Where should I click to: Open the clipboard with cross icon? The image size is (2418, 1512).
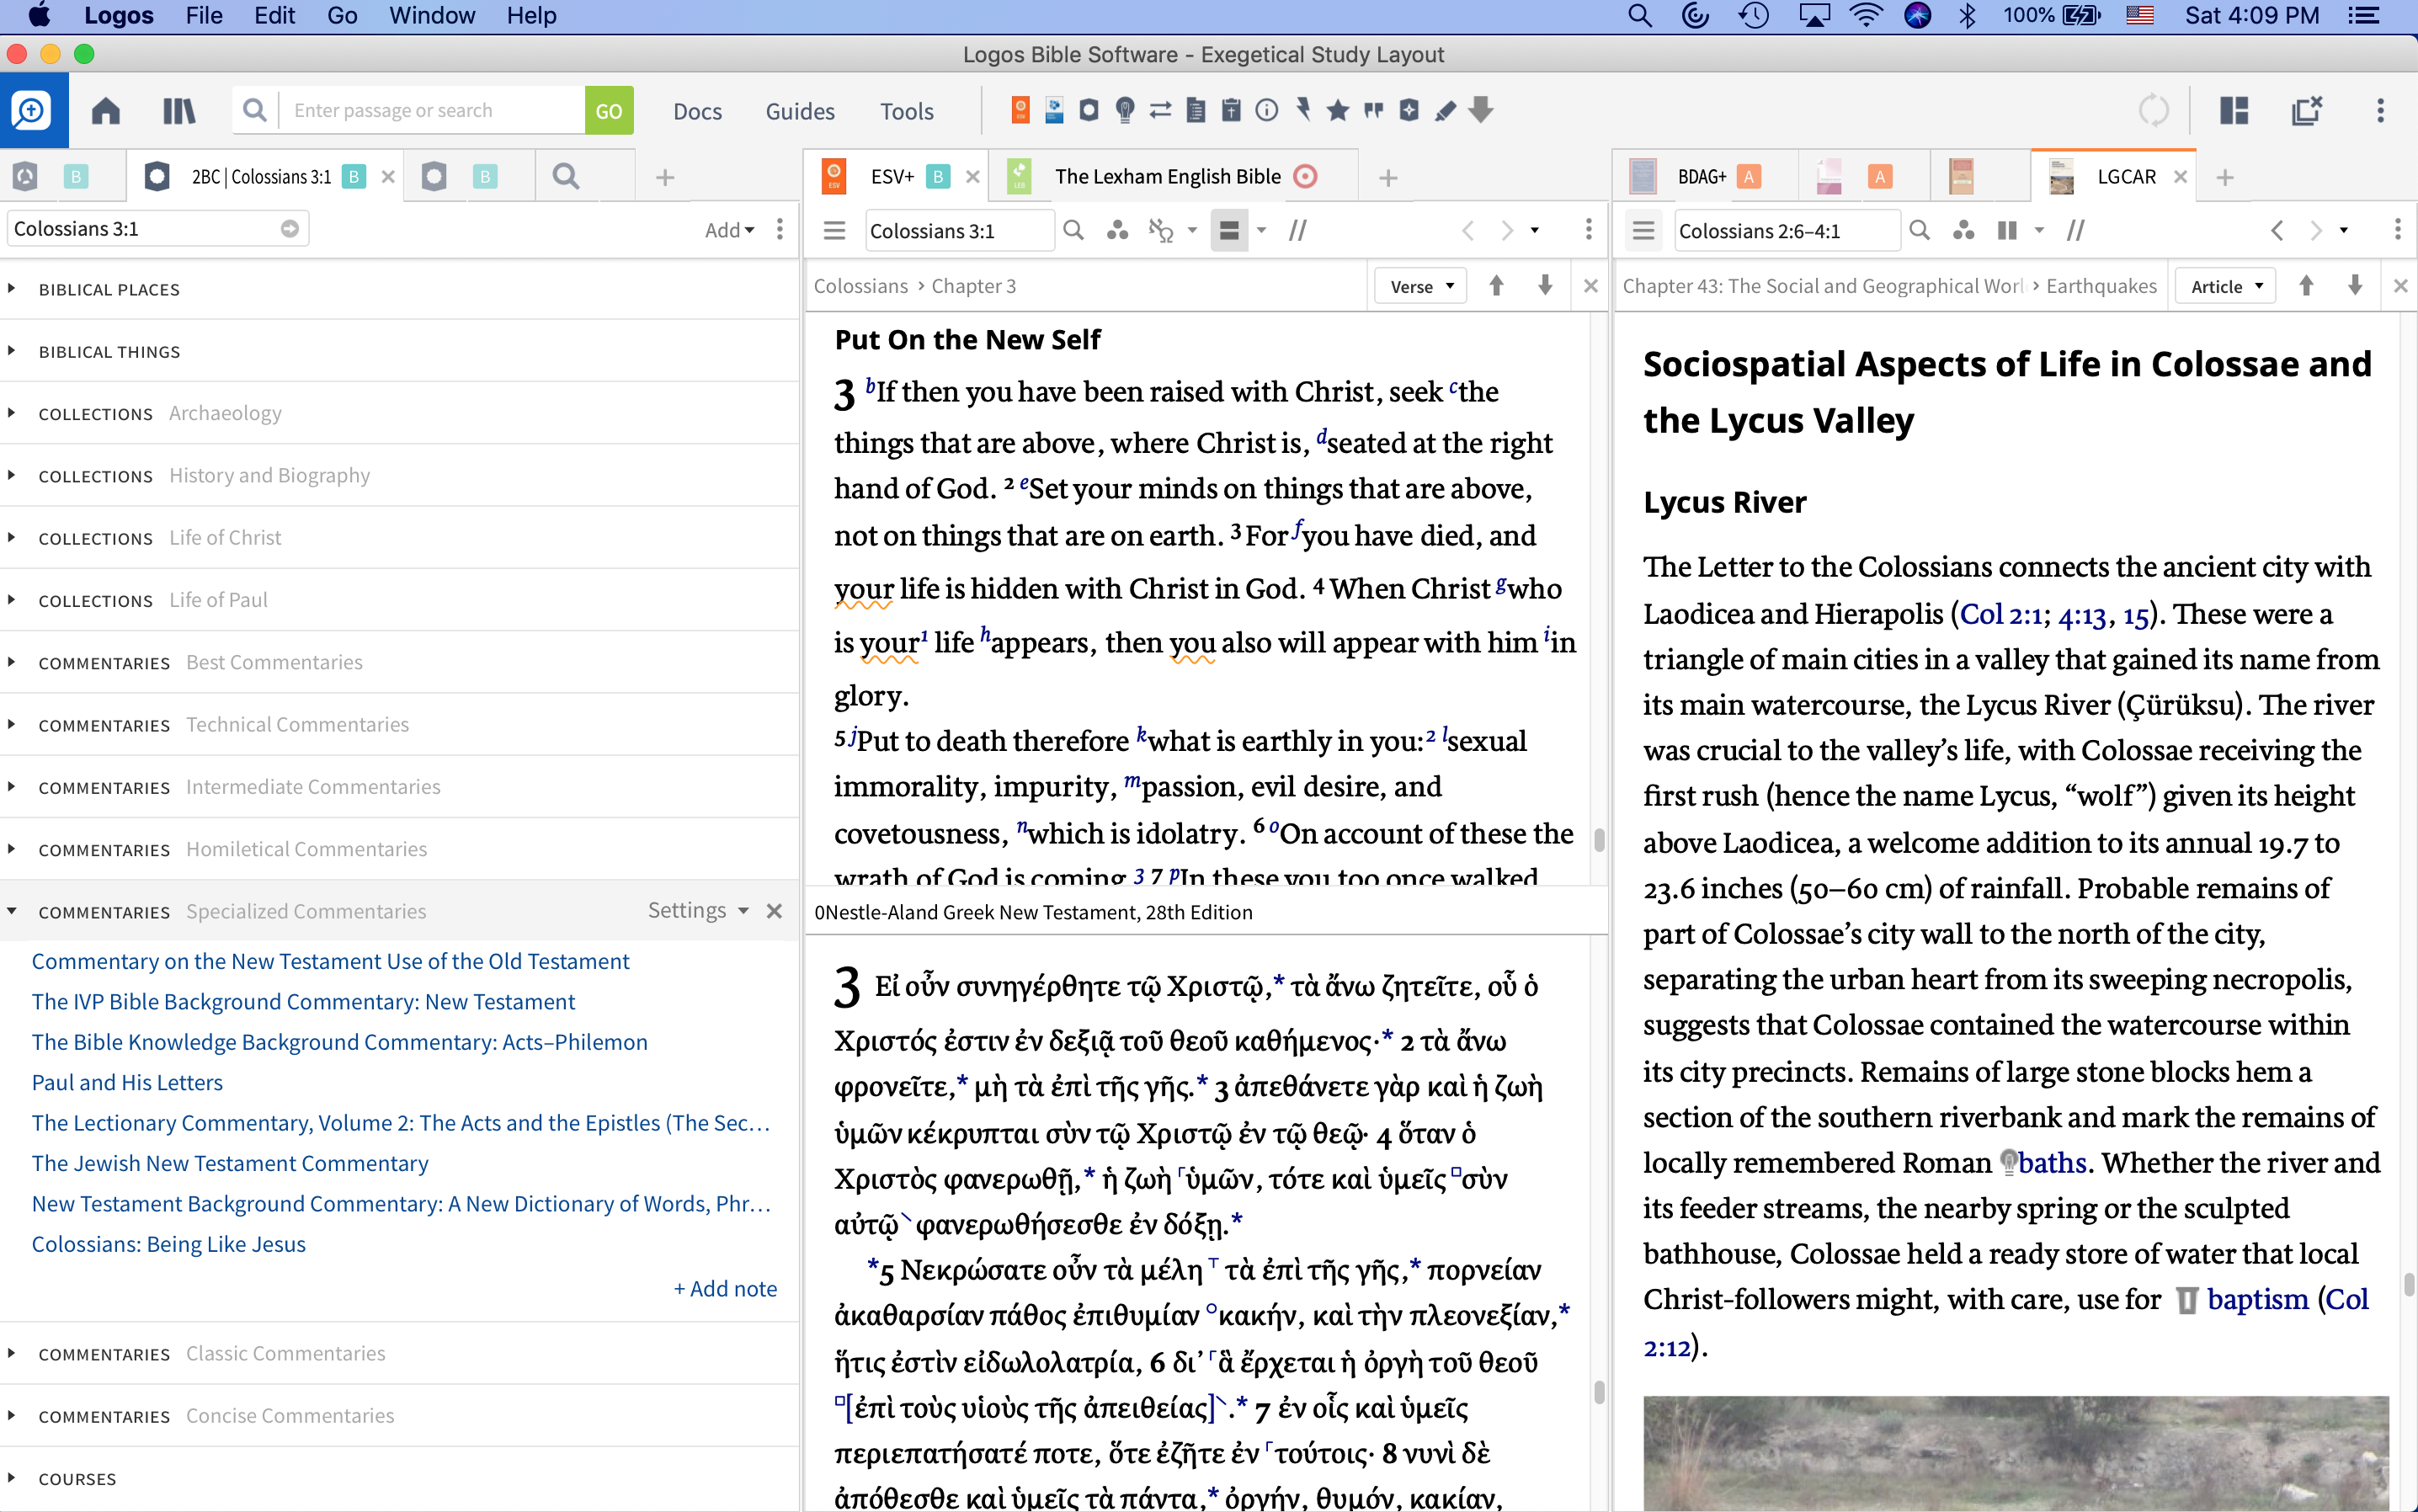(1231, 110)
